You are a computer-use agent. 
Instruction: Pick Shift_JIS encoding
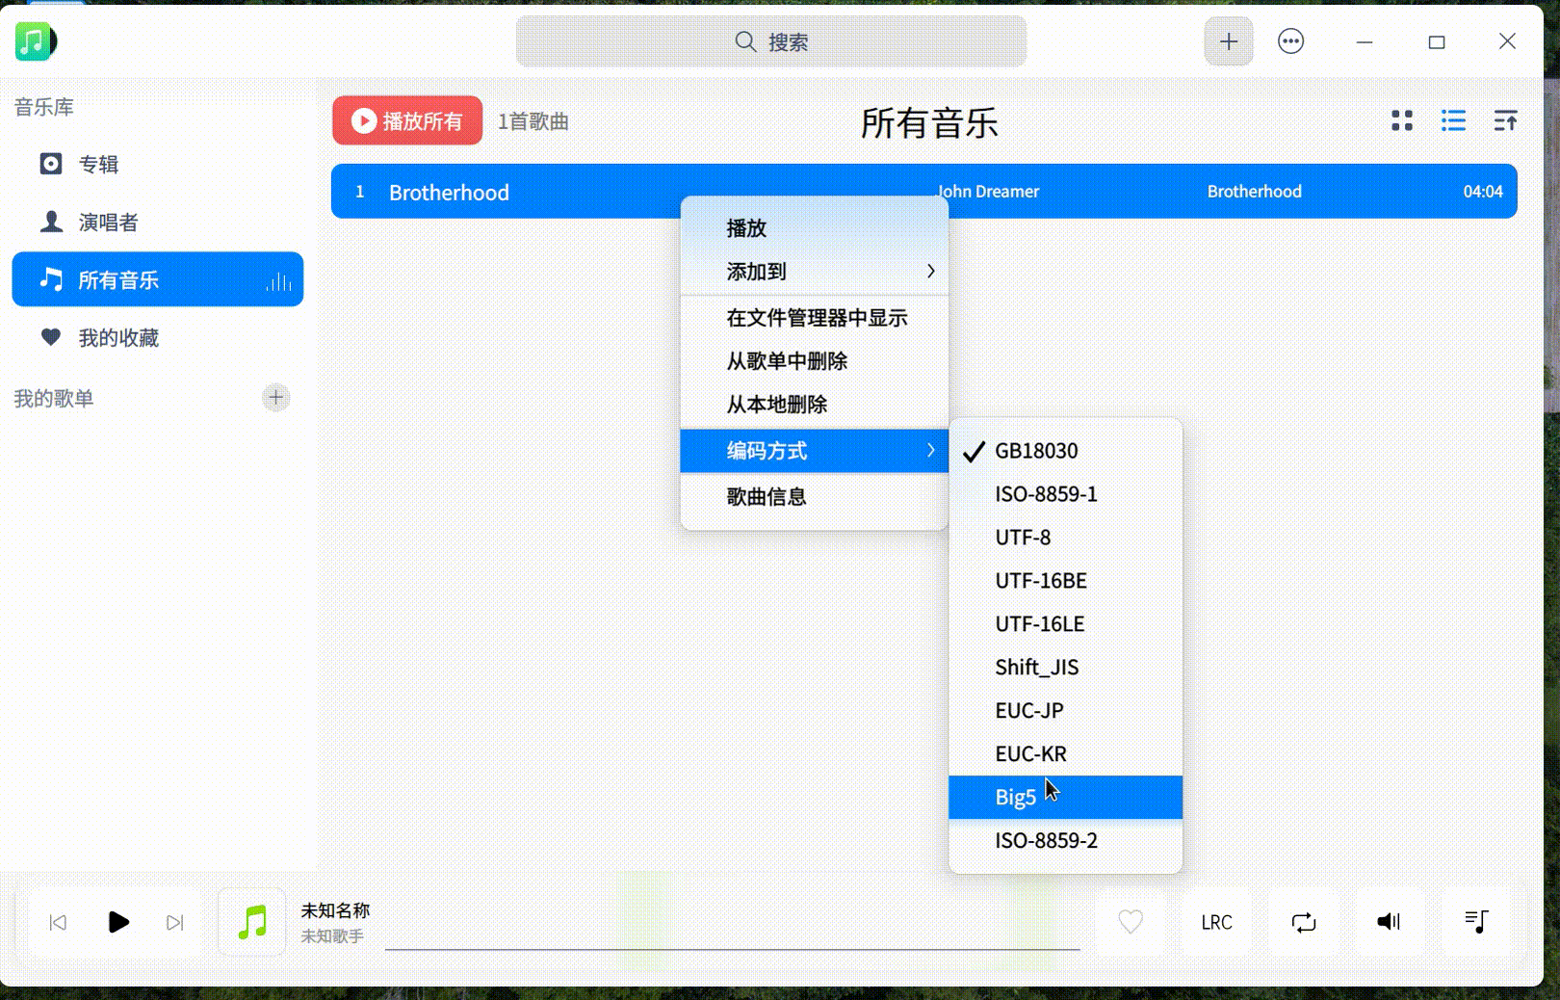click(x=1065, y=668)
